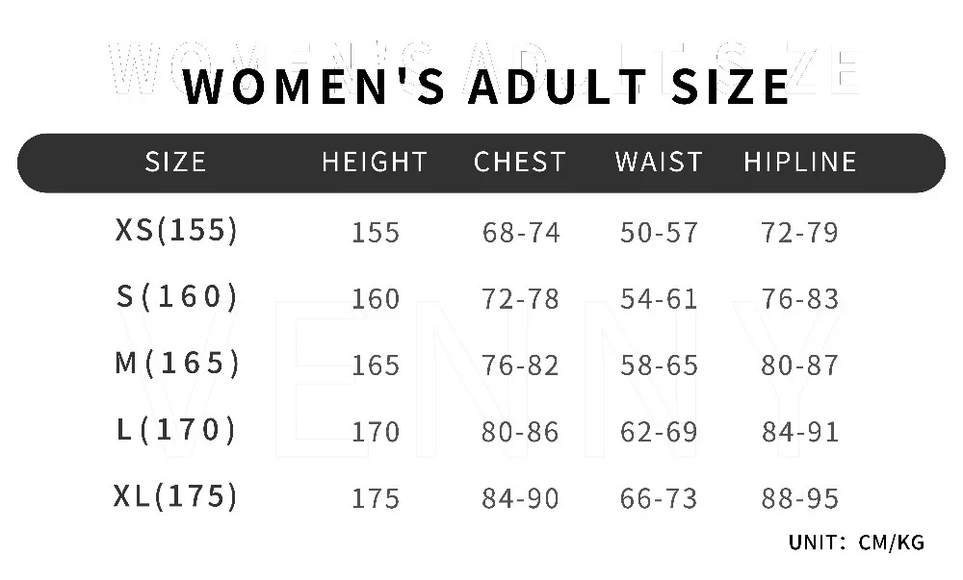
Task: Select the 76-82 chest value
Action: (x=520, y=366)
